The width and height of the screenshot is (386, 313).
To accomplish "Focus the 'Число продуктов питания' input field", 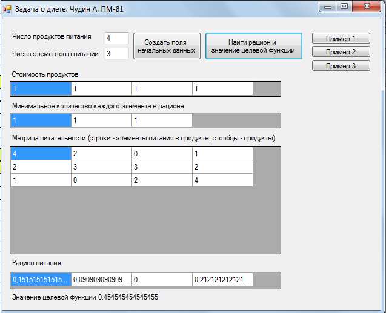I will [x=117, y=38].
